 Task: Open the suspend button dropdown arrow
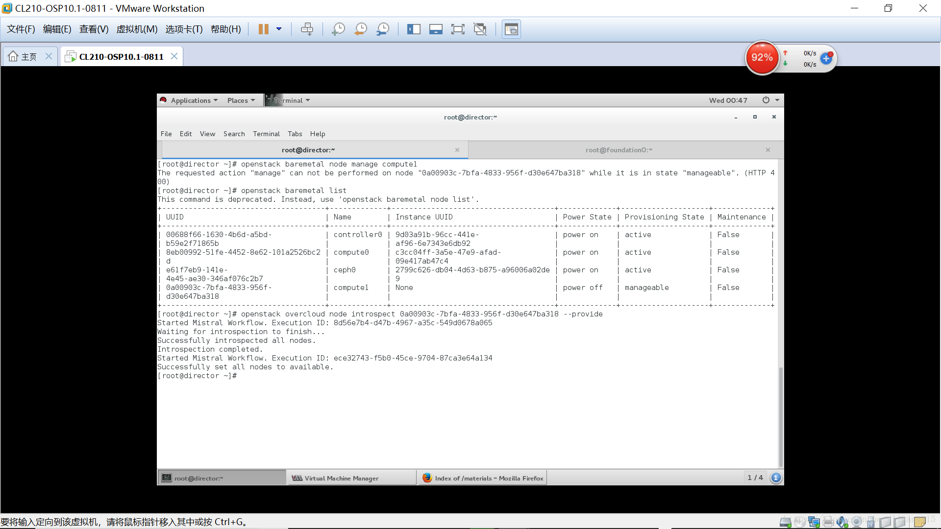[279, 29]
